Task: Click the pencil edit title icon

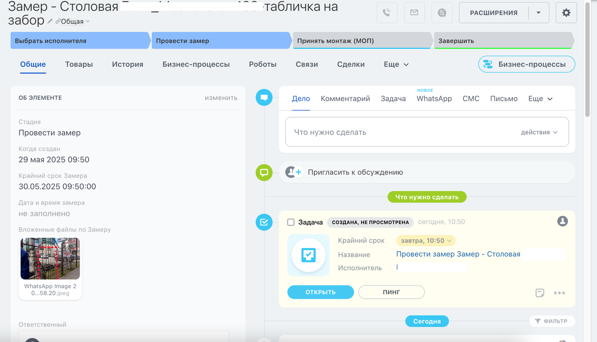Action: pyautogui.click(x=50, y=21)
